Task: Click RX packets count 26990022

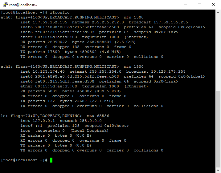Action: (57, 42)
